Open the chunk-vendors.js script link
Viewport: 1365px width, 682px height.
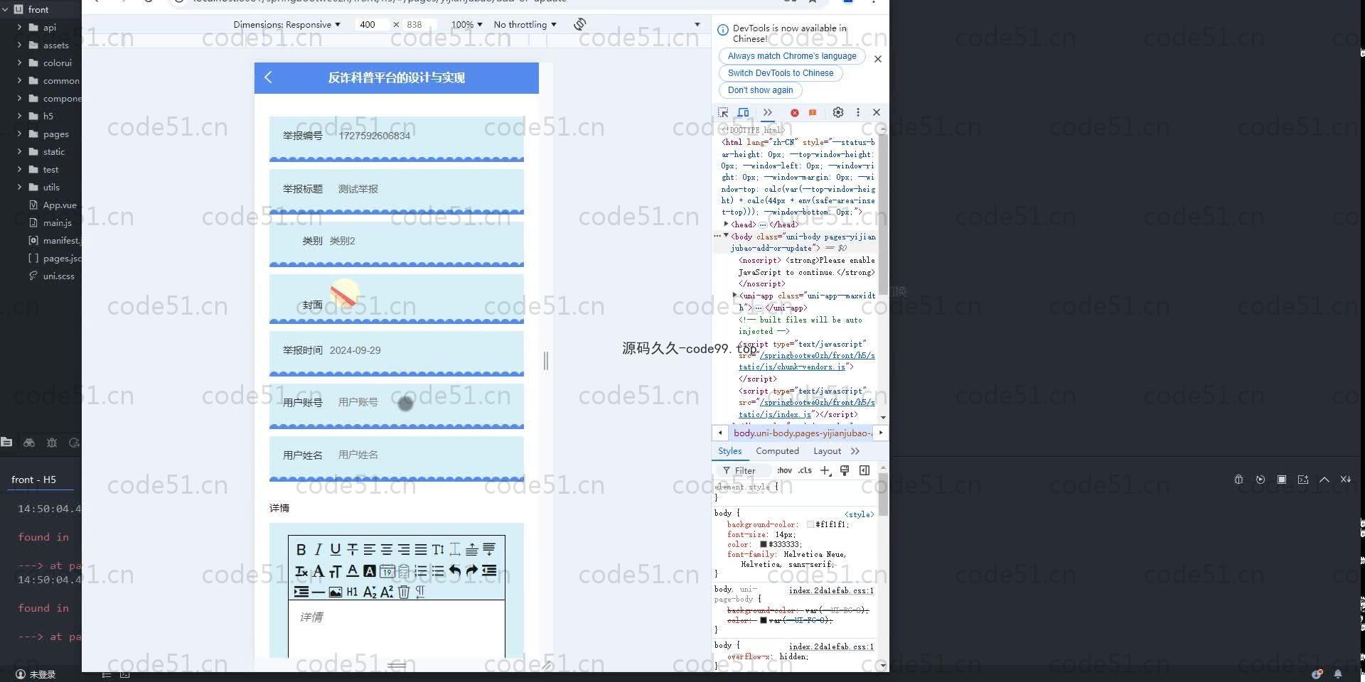click(x=807, y=361)
